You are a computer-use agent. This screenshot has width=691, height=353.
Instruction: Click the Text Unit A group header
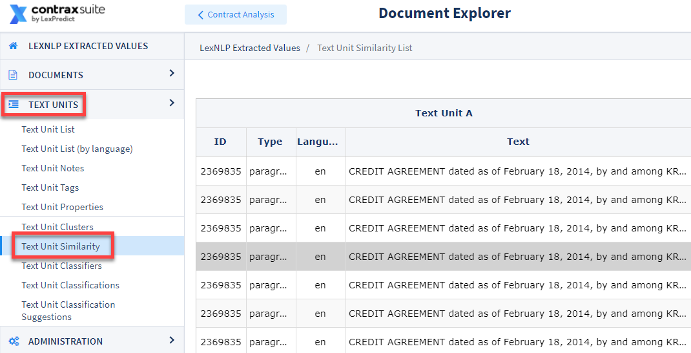coord(444,113)
